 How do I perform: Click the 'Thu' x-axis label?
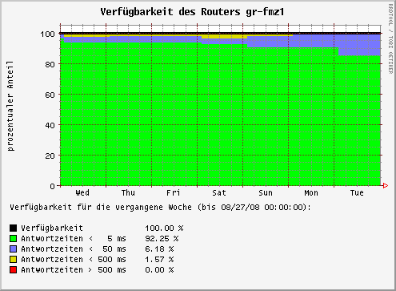pyautogui.click(x=128, y=192)
